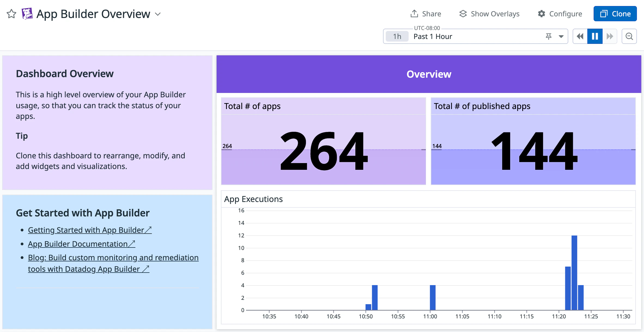
Task: Select the 1h time shortcut badge
Action: (x=397, y=36)
